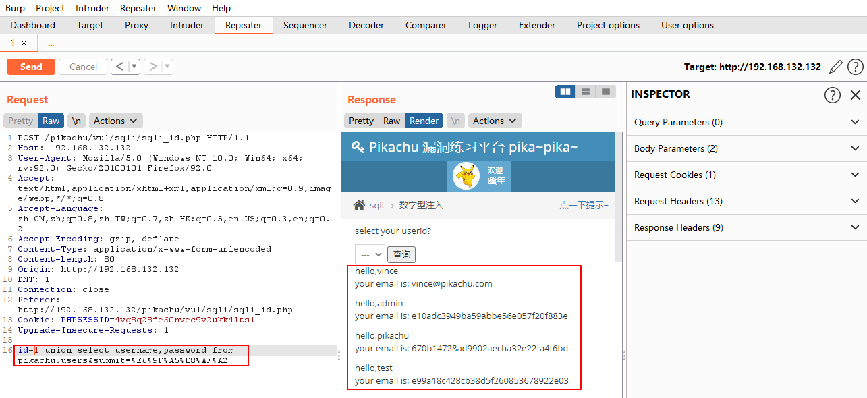
Task: Click the POST request line
Action: point(134,138)
